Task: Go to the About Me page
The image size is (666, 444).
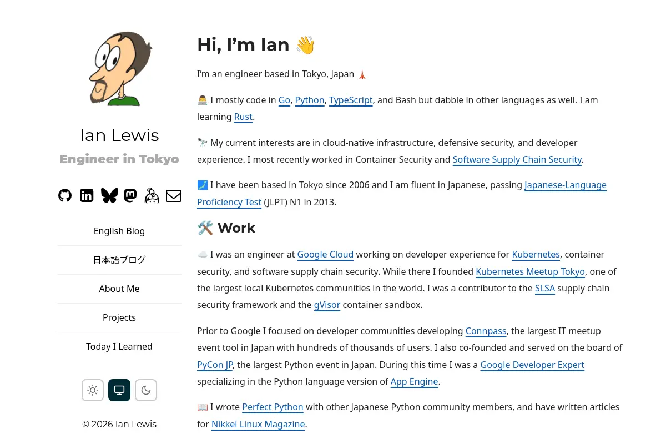Action: (x=119, y=289)
